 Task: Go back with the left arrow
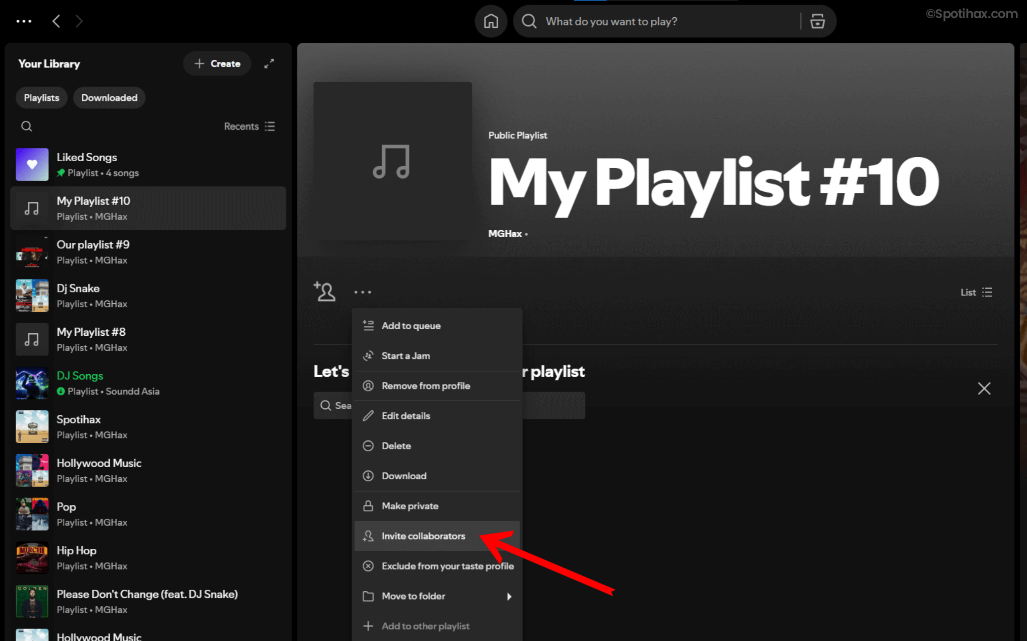[57, 21]
